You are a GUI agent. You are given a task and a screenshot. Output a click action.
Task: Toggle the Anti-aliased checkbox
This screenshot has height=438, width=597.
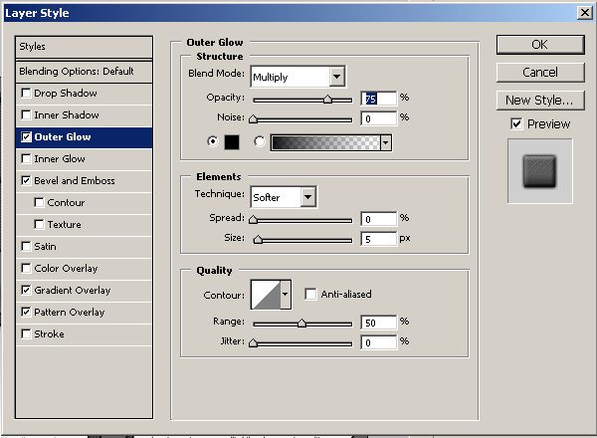click(311, 294)
